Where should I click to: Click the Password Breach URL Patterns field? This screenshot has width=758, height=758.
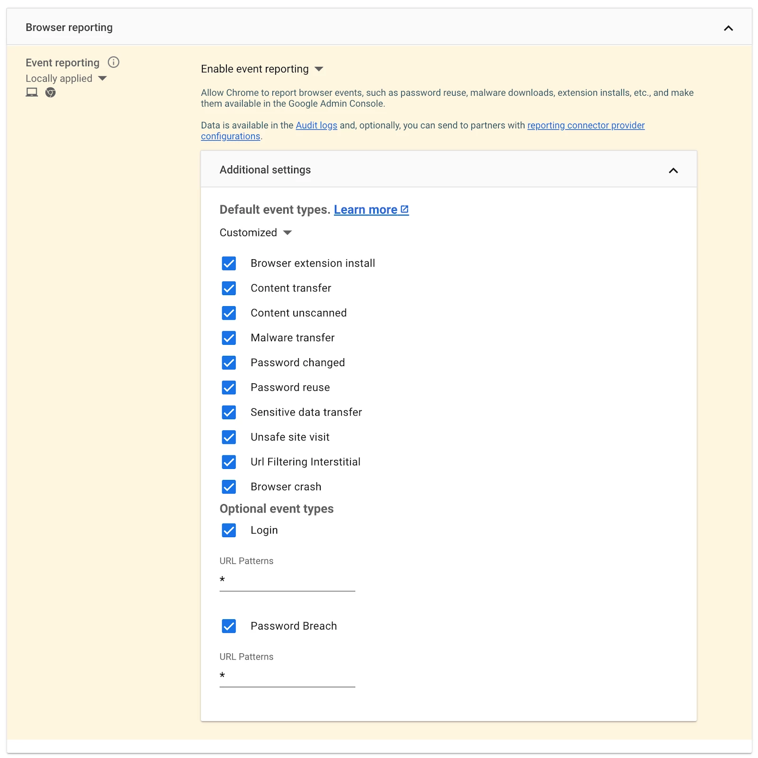[x=287, y=676]
